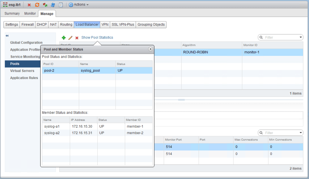
Task: Click the red X icon in top toolbar
Action: (x=29, y=5)
